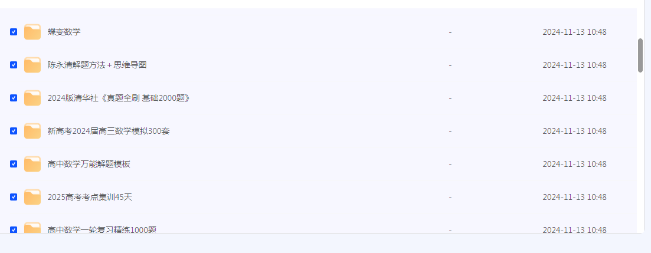Click the 2025高考考点集训45天 folder icon
The width and height of the screenshot is (651, 253).
(x=32, y=197)
